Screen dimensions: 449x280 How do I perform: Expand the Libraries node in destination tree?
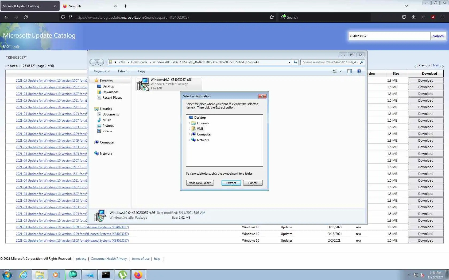pyautogui.click(x=189, y=123)
